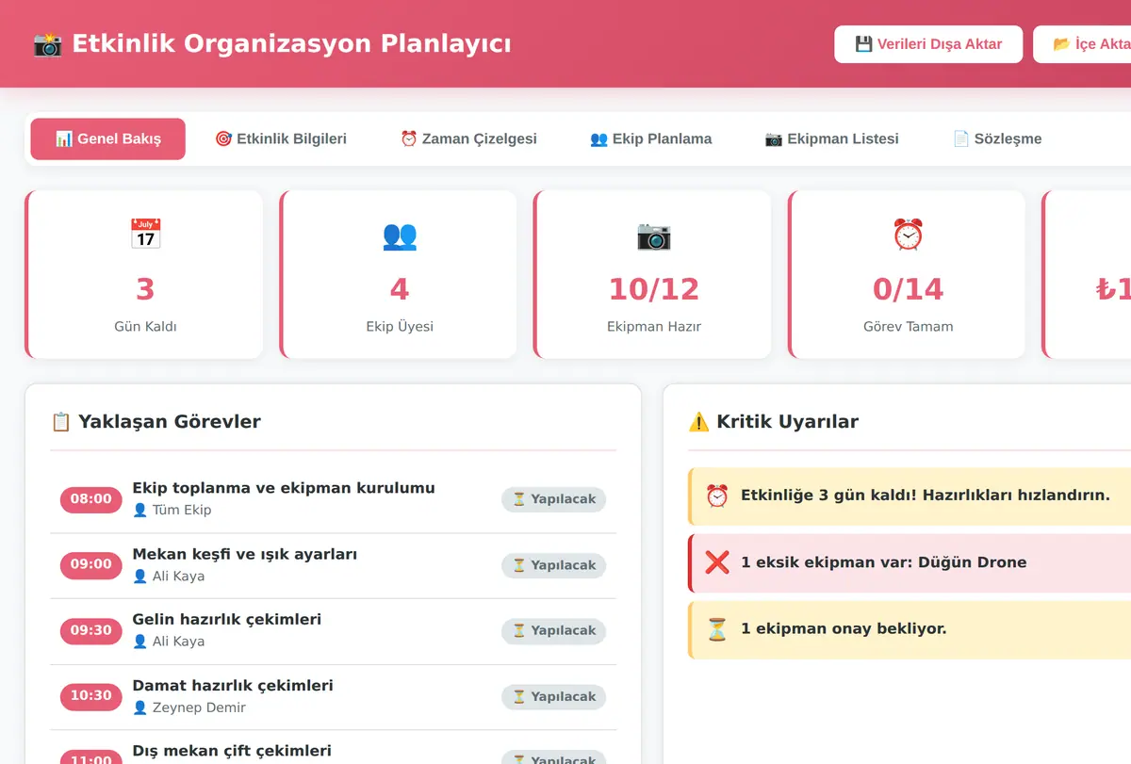The height and width of the screenshot is (764, 1131).
Task: Click the hourglass icon in the onay bekliyor alert
Action: coord(717,628)
